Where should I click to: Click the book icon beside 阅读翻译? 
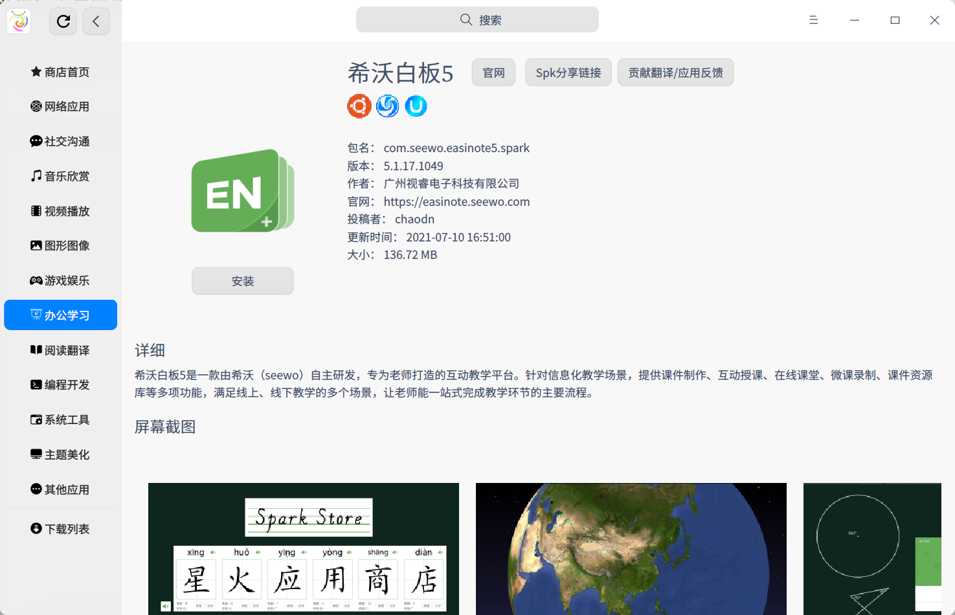[x=36, y=350]
